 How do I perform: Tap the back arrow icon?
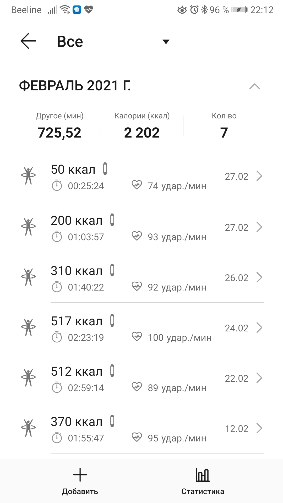pos(28,41)
